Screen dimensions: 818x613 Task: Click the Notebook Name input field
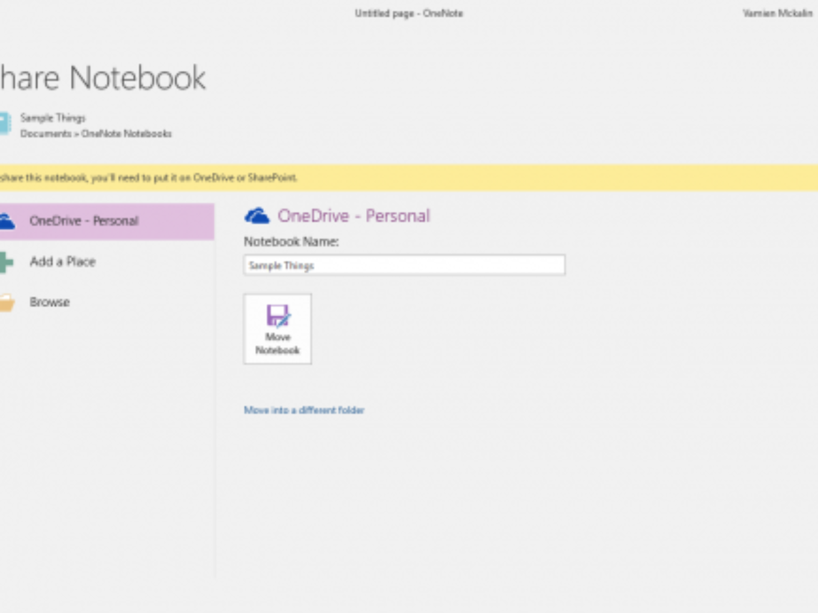pyautogui.click(x=404, y=265)
